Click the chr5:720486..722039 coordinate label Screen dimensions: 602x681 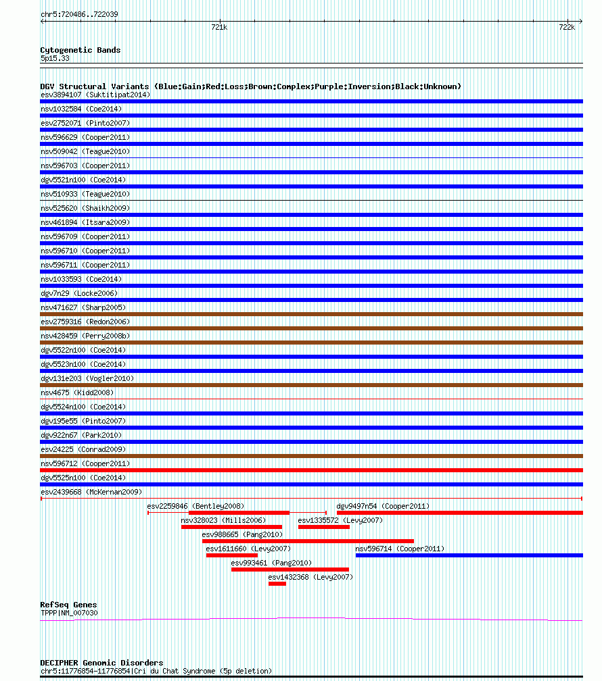[79, 14]
